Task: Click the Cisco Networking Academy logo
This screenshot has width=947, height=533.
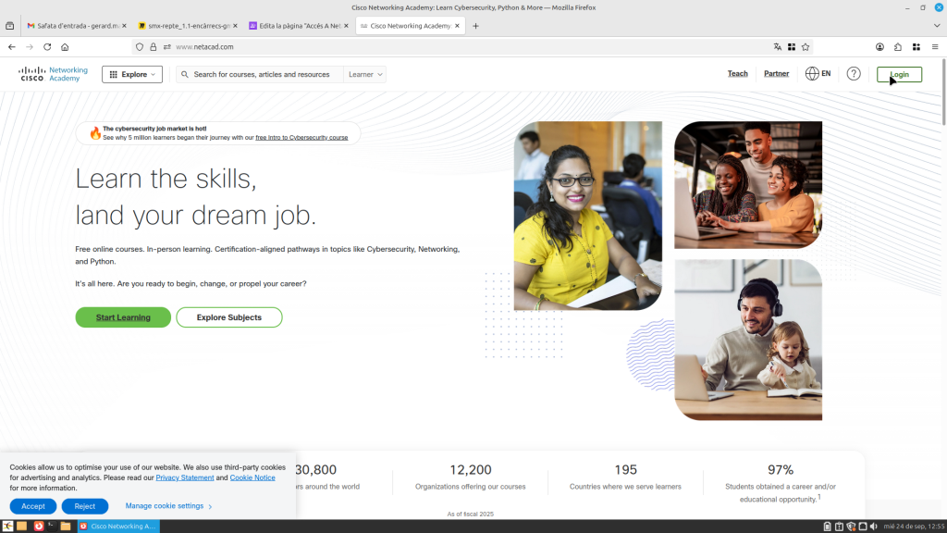Action: (54, 74)
